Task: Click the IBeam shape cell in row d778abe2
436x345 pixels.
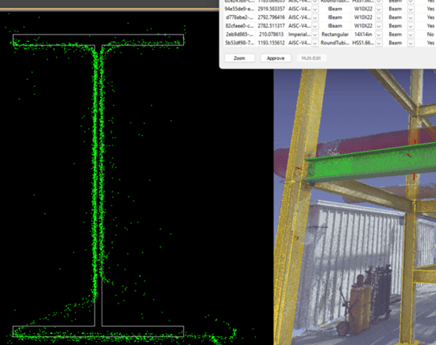Action: (335, 17)
